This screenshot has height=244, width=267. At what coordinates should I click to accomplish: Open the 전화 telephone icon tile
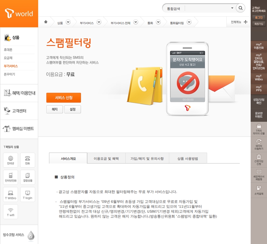pos(27,160)
